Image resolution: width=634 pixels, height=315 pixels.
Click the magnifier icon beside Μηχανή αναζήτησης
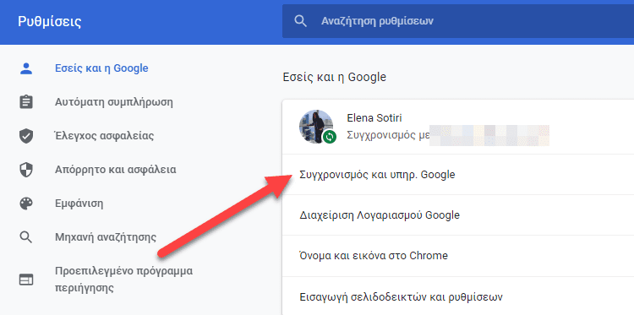(26, 237)
